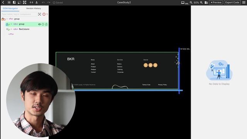Select the Px group tree row

[24, 19]
